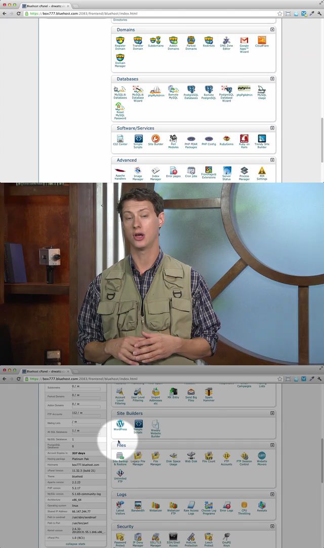
Task: Open Register Domain in the Domains section
Action: (x=120, y=43)
